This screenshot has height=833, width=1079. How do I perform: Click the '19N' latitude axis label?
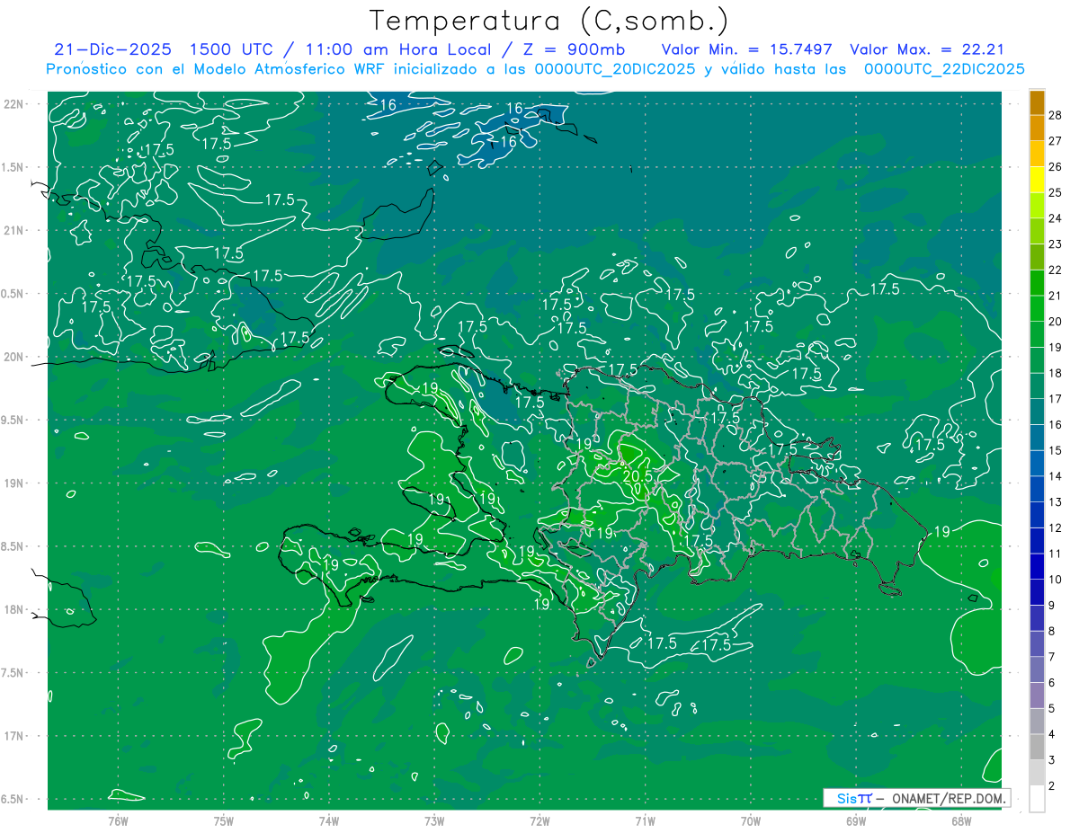point(15,483)
